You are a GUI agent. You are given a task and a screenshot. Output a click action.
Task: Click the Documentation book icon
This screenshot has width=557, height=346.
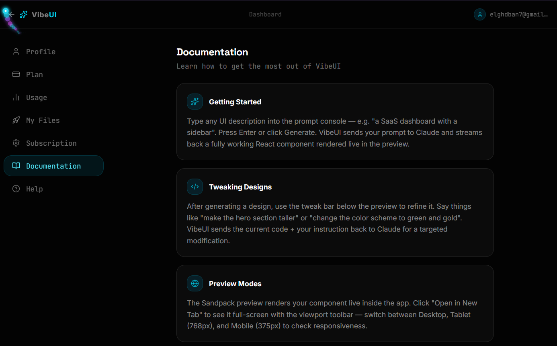pos(16,166)
